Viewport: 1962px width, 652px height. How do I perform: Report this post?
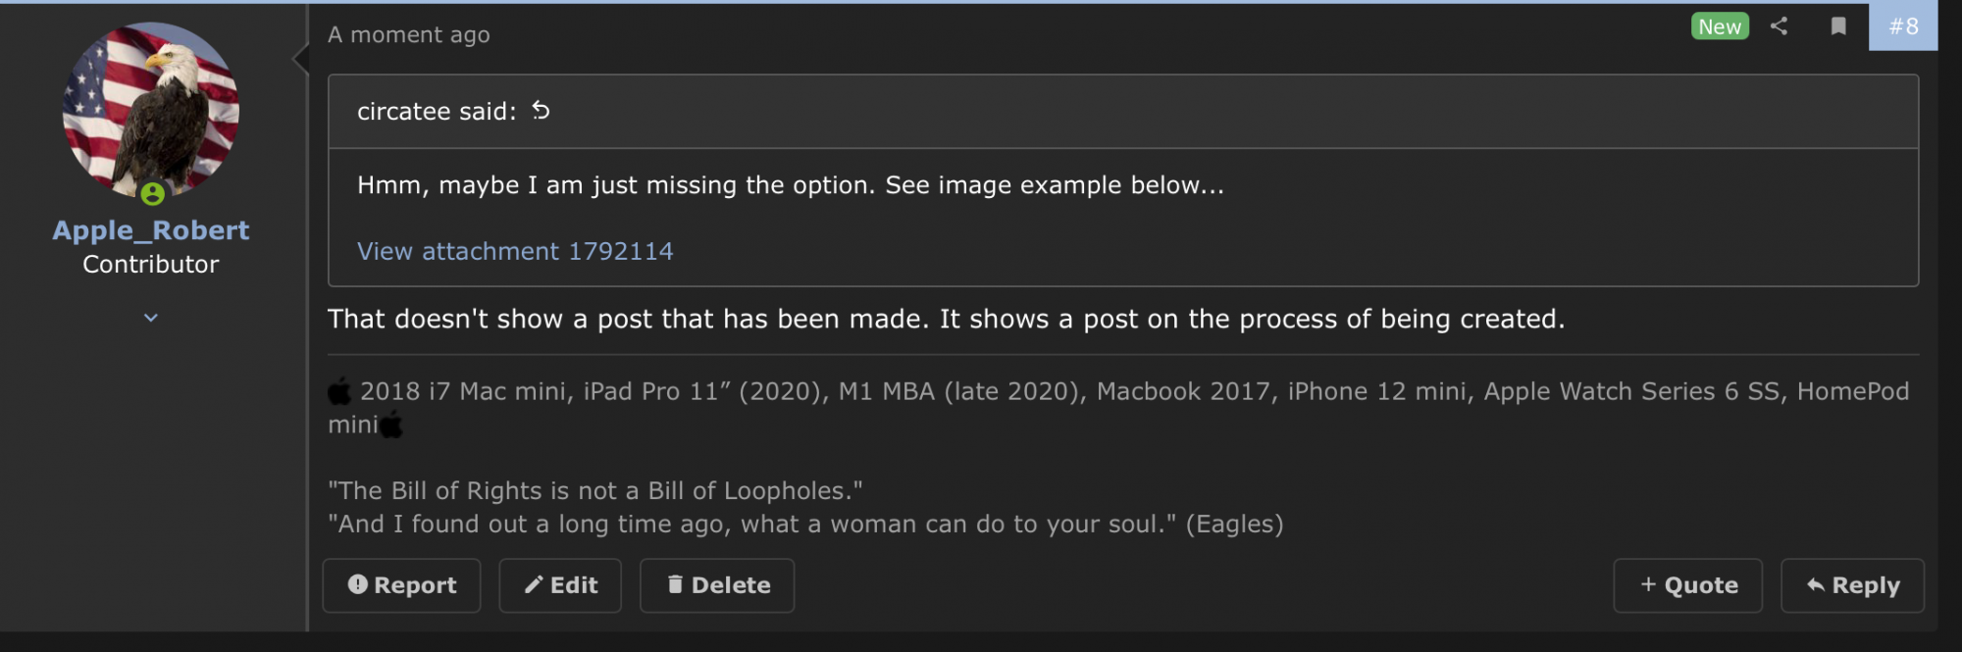point(401,585)
